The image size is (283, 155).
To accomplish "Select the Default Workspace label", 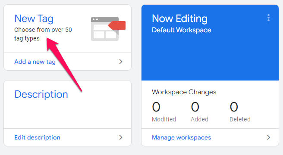I will click(x=181, y=30).
